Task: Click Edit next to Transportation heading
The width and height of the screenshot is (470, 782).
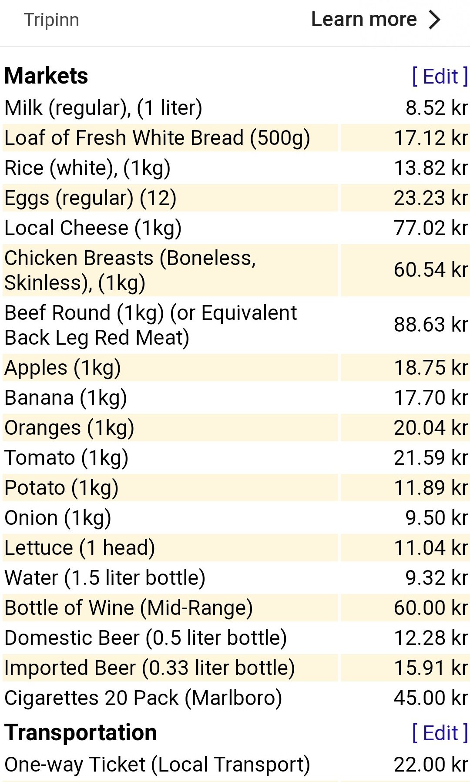Action: click(440, 733)
